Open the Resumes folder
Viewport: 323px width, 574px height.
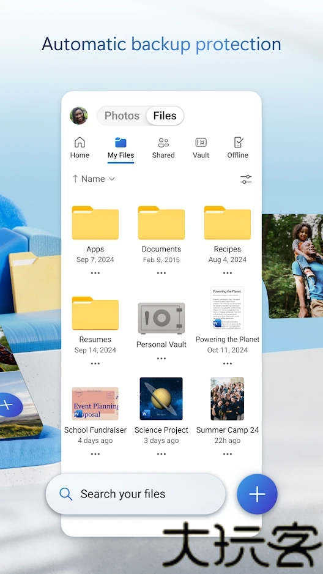pos(95,313)
